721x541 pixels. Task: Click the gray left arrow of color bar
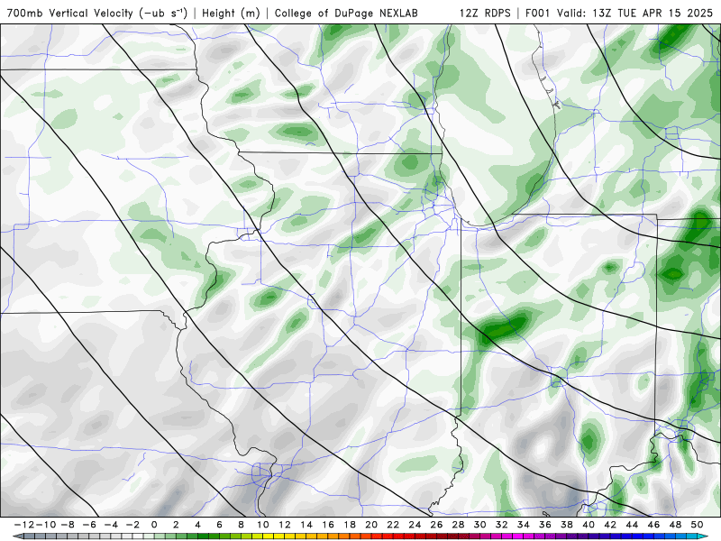click(17, 536)
